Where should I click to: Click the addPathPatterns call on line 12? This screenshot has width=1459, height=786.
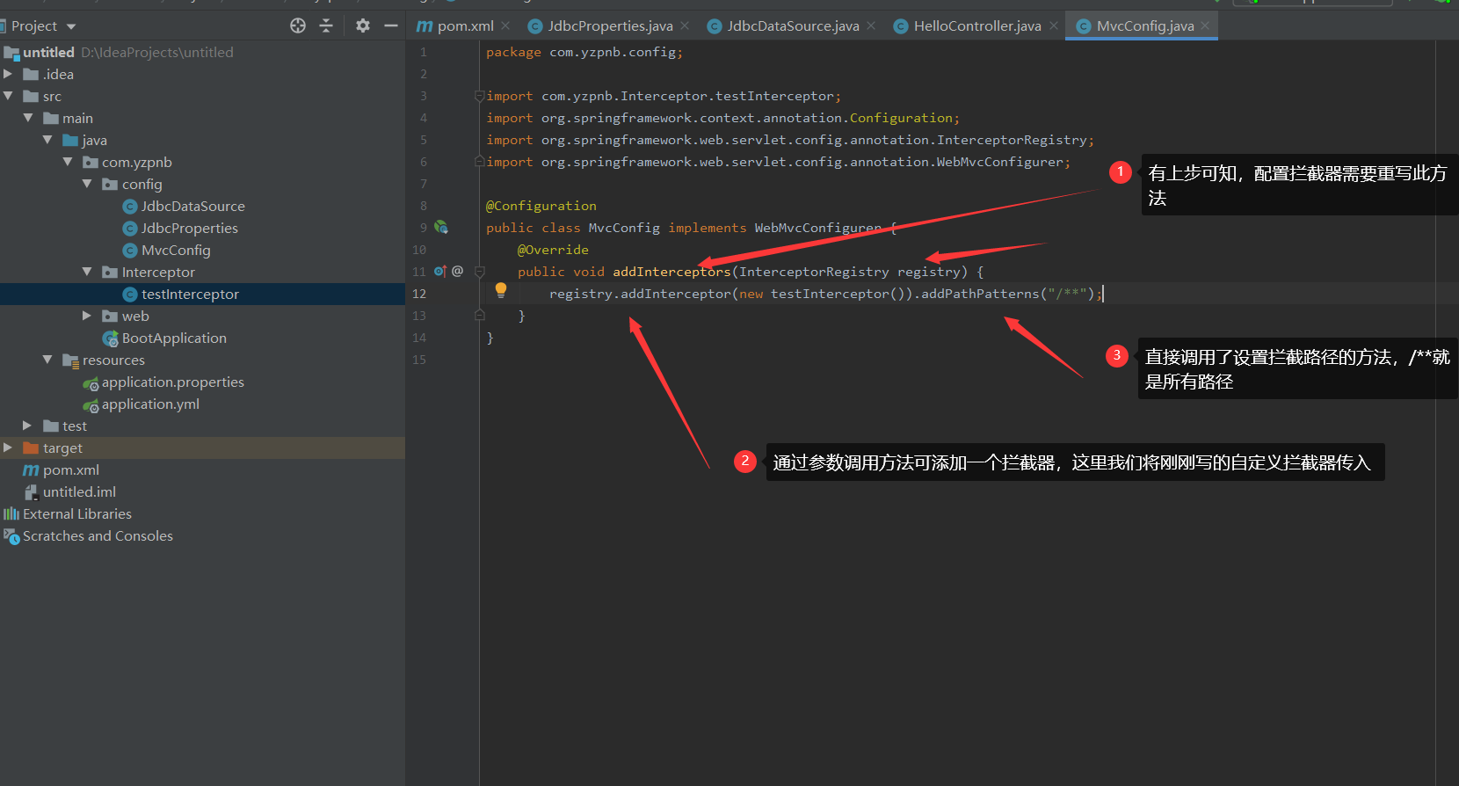[x=980, y=294]
